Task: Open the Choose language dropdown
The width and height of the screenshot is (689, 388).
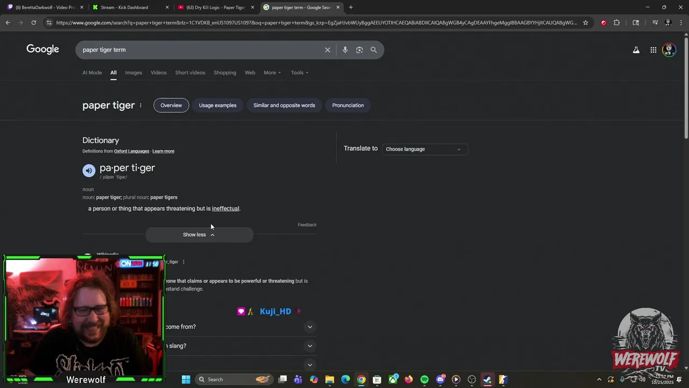Action: 425,149
